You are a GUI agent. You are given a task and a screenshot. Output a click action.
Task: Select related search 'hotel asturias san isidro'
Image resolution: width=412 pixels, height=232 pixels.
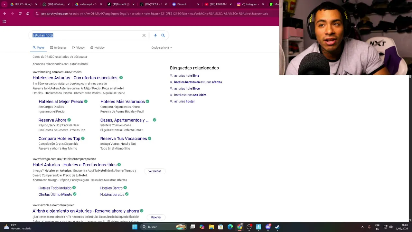[190, 95]
